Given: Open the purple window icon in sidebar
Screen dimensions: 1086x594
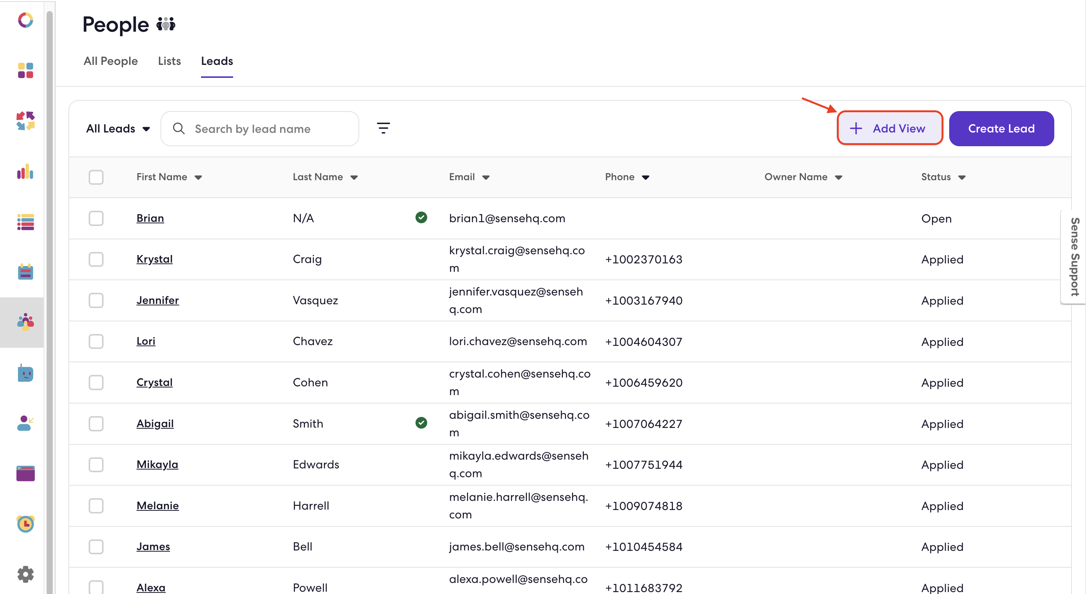Looking at the screenshot, I should pyautogui.click(x=25, y=473).
